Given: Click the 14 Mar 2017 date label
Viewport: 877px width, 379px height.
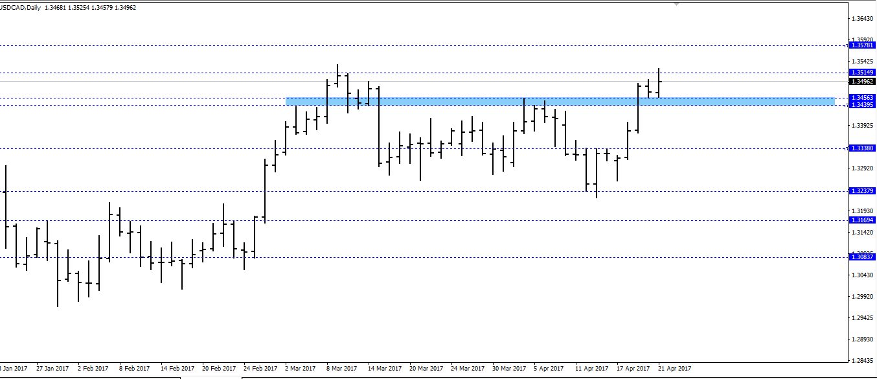Looking at the screenshot, I should coord(382,369).
